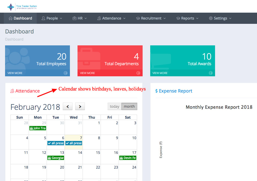Viewport: 257px width, 181px height.
Task: Expand the HR dropdown menu
Action: point(80,18)
